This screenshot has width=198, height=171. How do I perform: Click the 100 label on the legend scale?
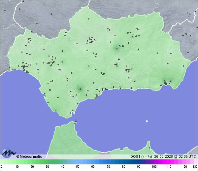[154, 167]
